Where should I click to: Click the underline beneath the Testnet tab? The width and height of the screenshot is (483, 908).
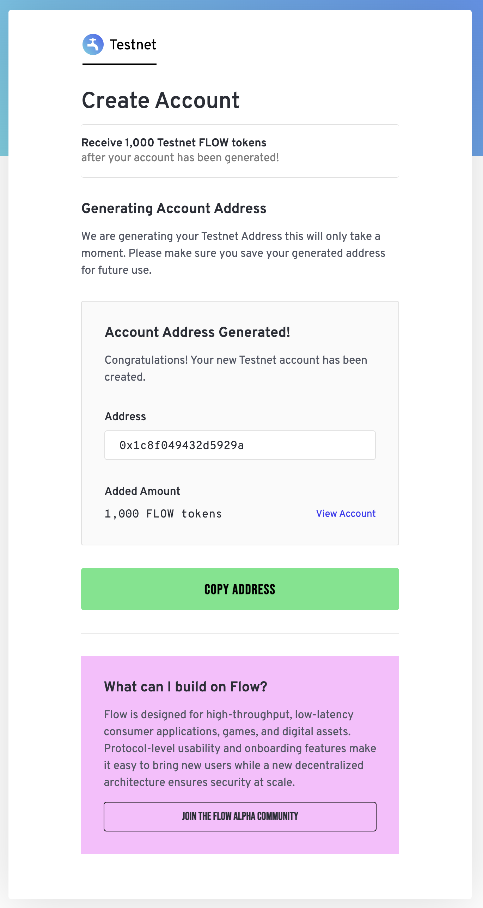(x=119, y=64)
